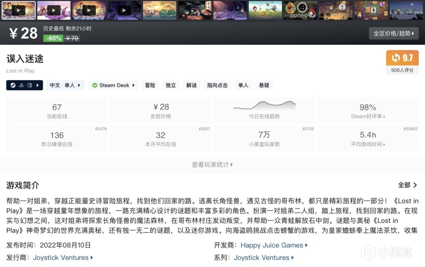Expand the 平均游戏时间 arrow
Image resolution: width=425 pixels, height=267 pixels.
click(x=384, y=145)
